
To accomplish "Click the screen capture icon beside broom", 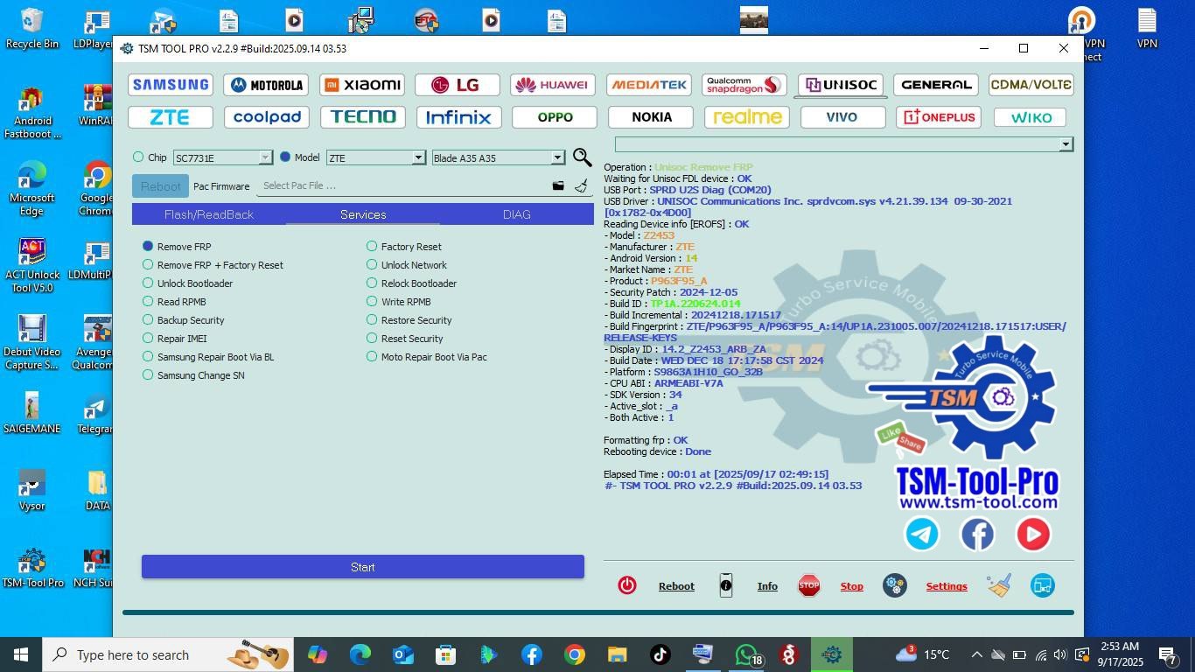I will [1043, 586].
